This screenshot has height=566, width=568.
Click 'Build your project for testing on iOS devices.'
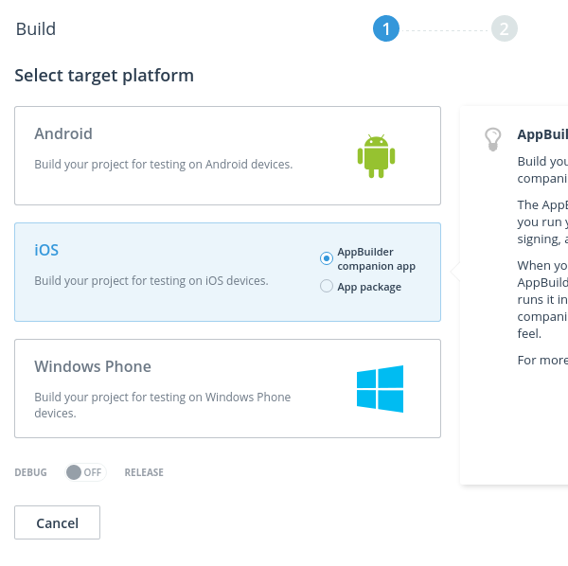(151, 281)
